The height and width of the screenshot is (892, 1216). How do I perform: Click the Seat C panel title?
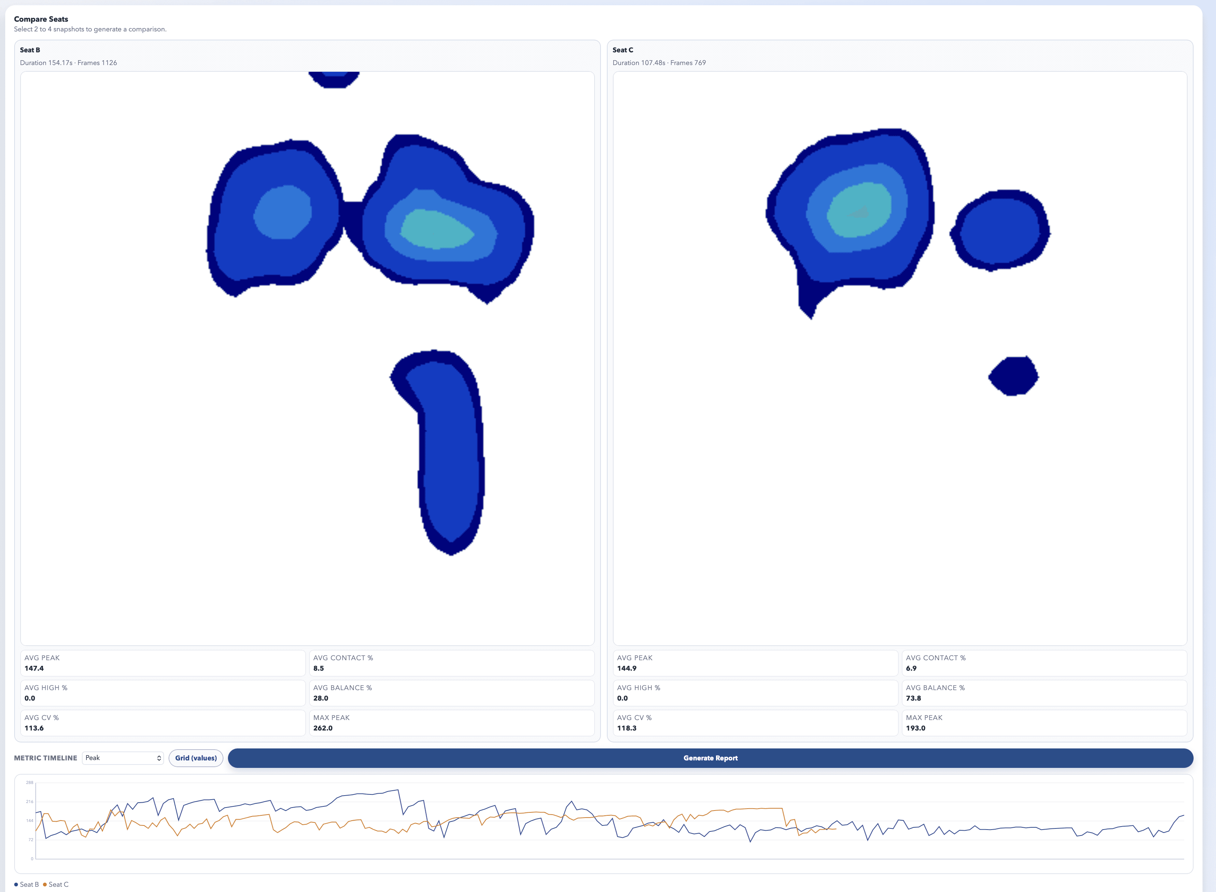[623, 50]
